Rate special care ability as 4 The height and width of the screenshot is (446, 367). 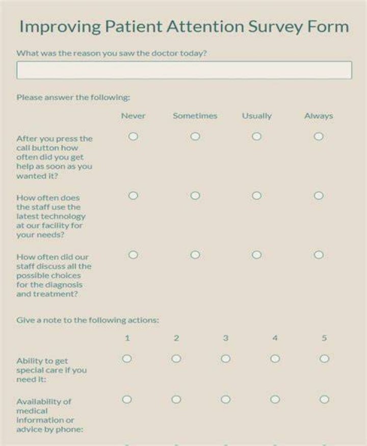(275, 359)
